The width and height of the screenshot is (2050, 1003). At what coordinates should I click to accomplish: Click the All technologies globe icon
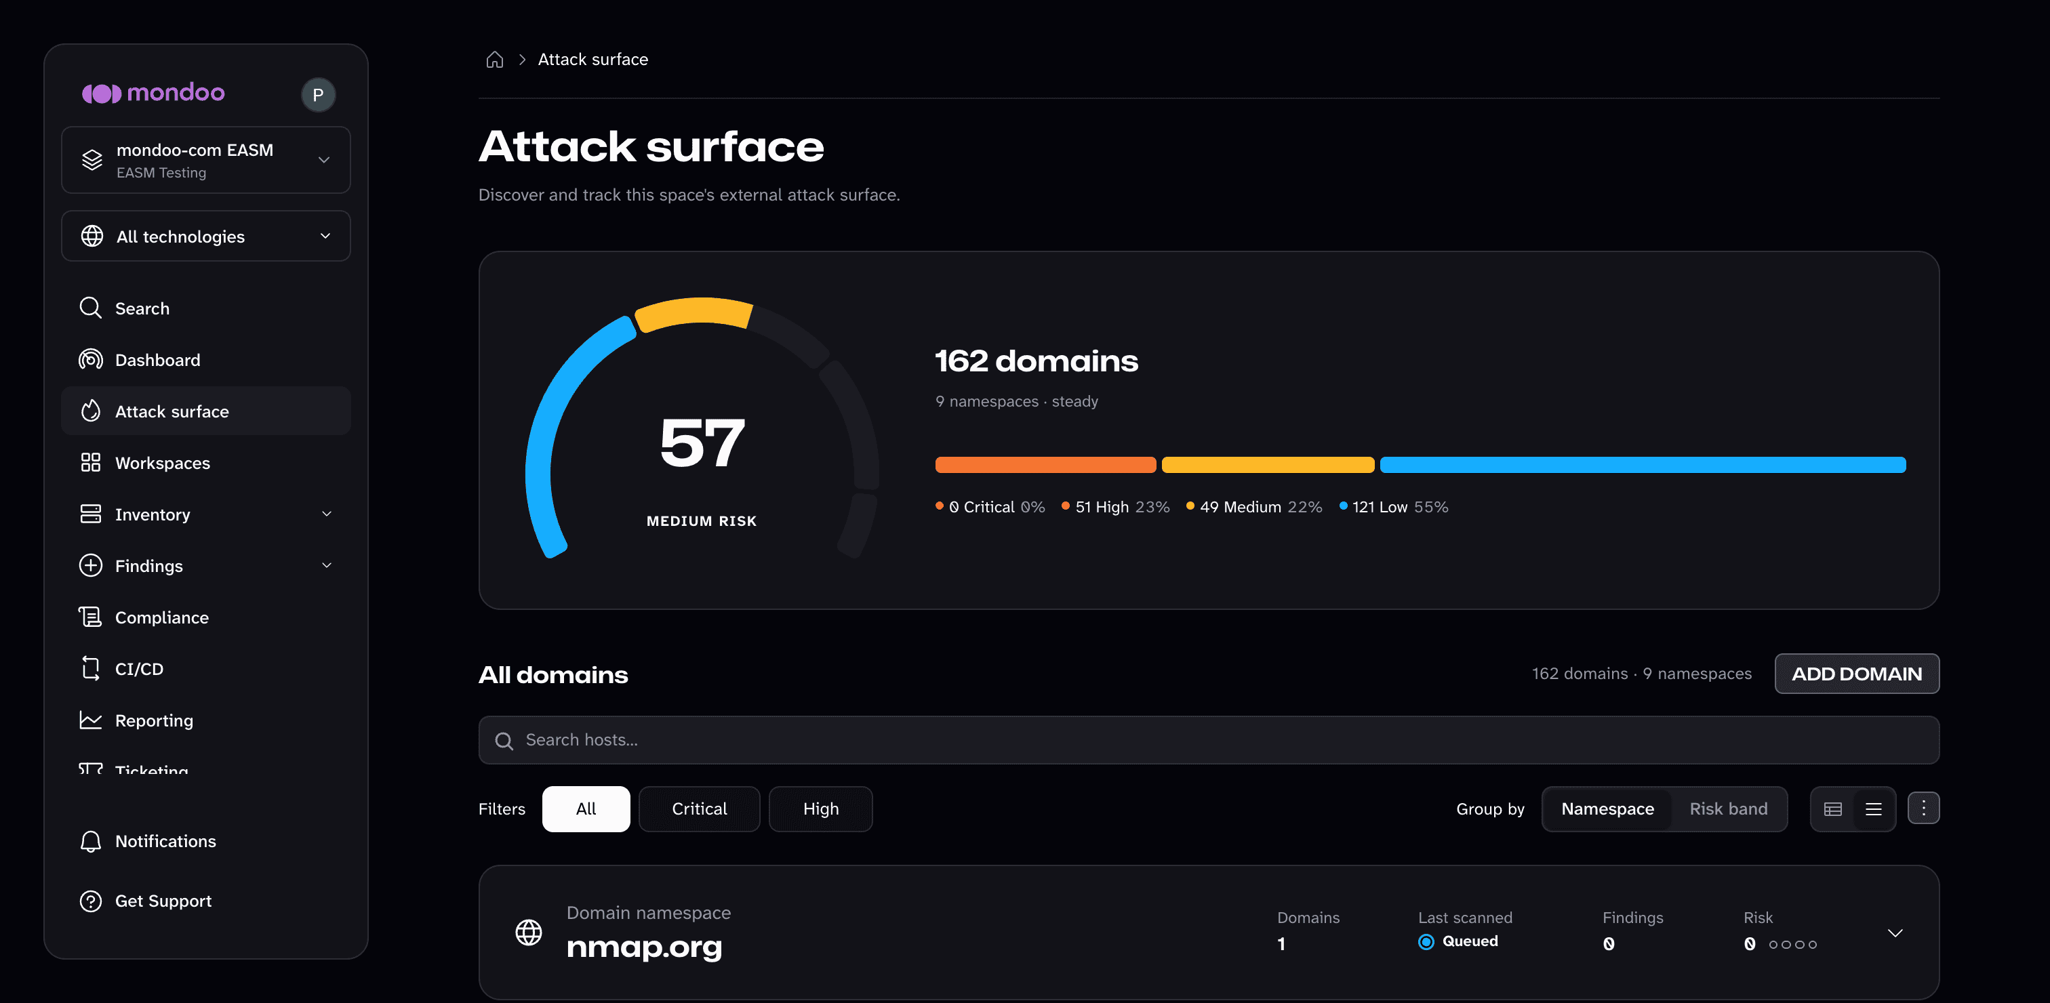pos(92,237)
